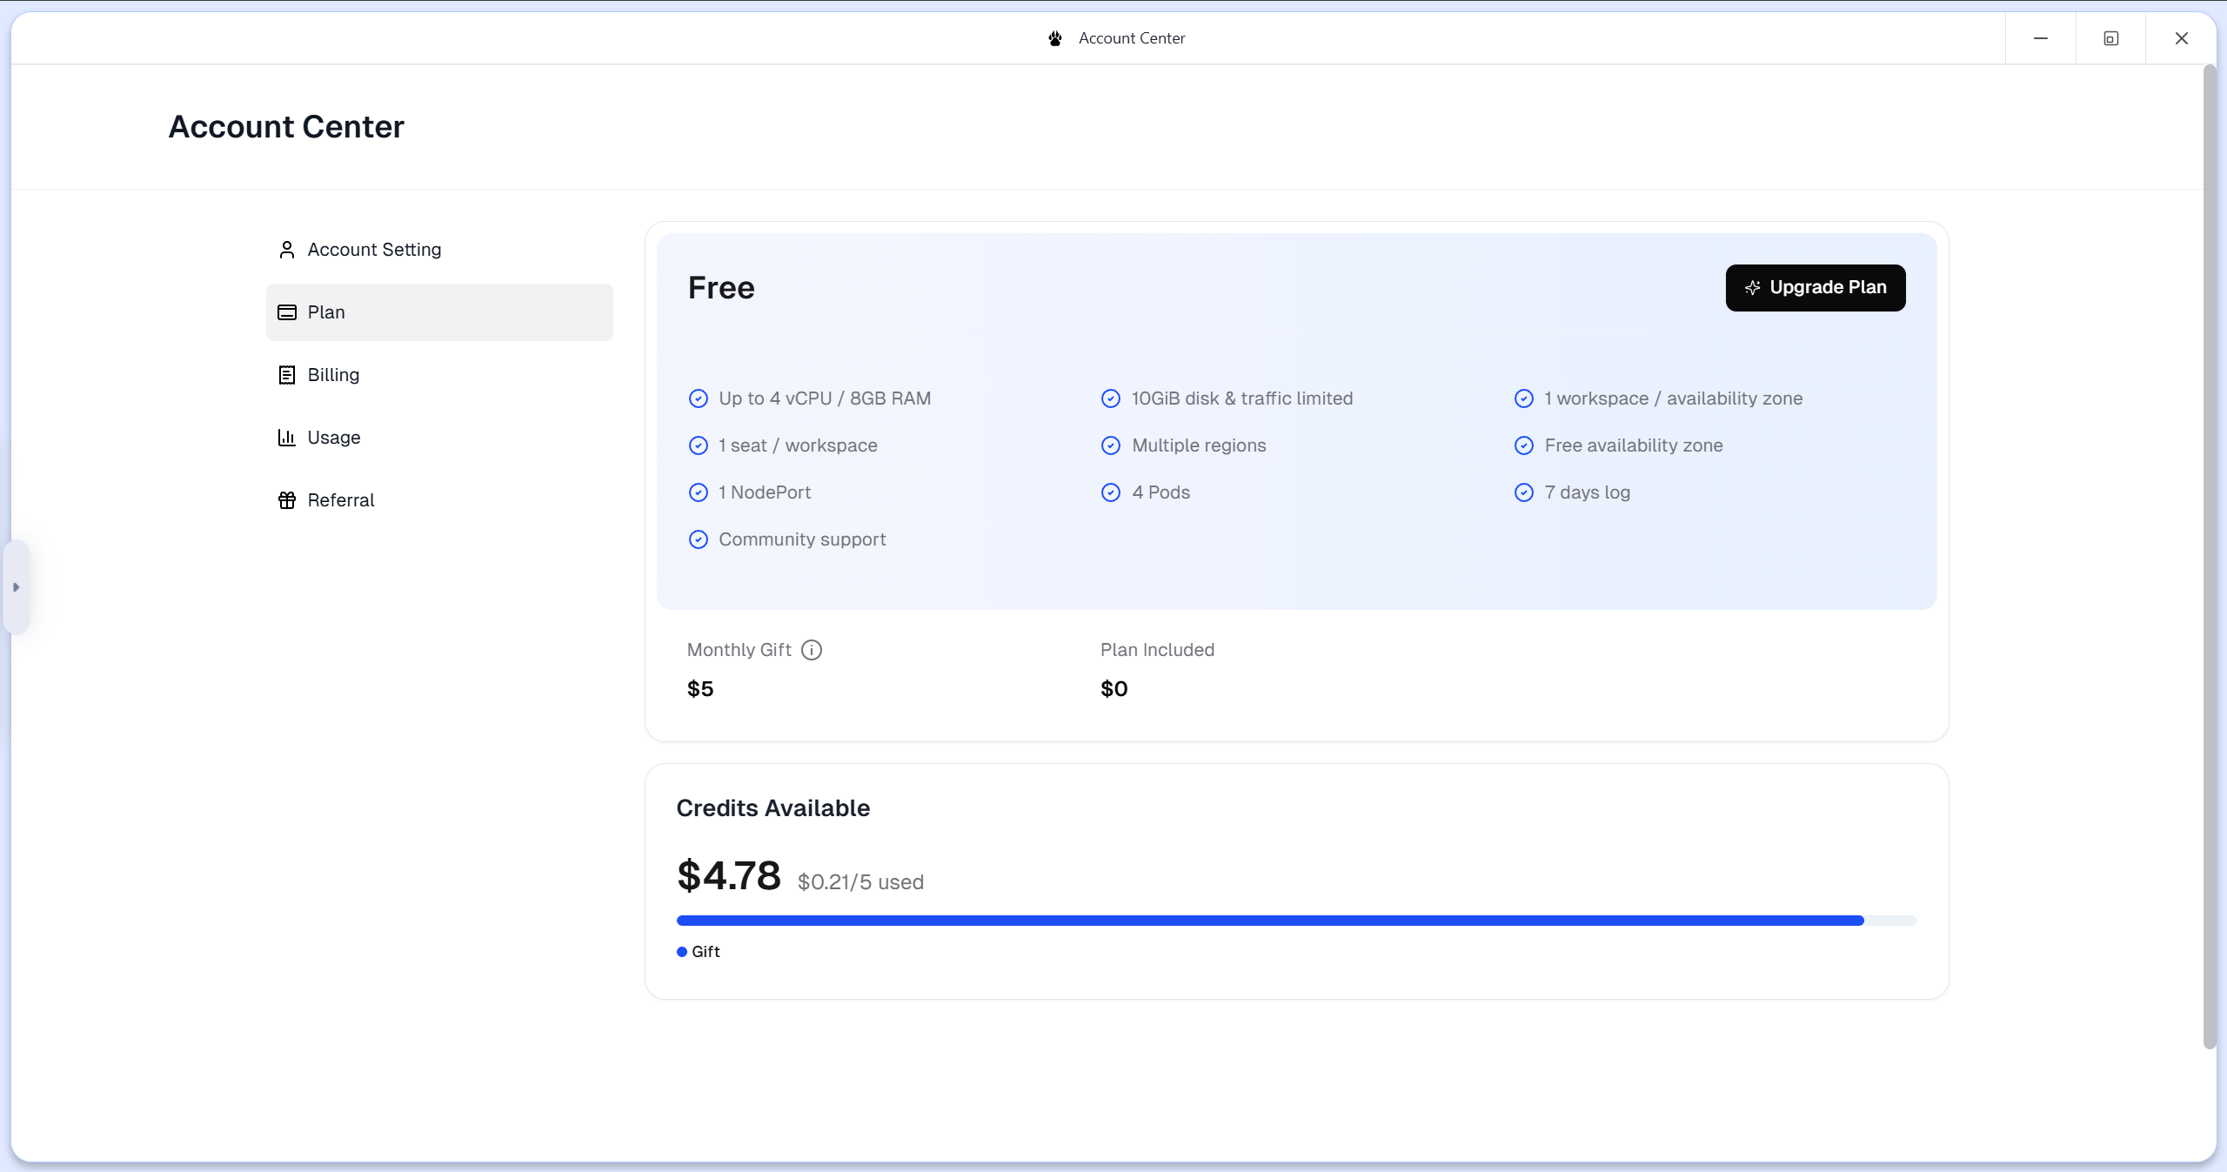Click the blue credits usage progress bar
This screenshot has height=1172, width=2227.
(1270, 921)
